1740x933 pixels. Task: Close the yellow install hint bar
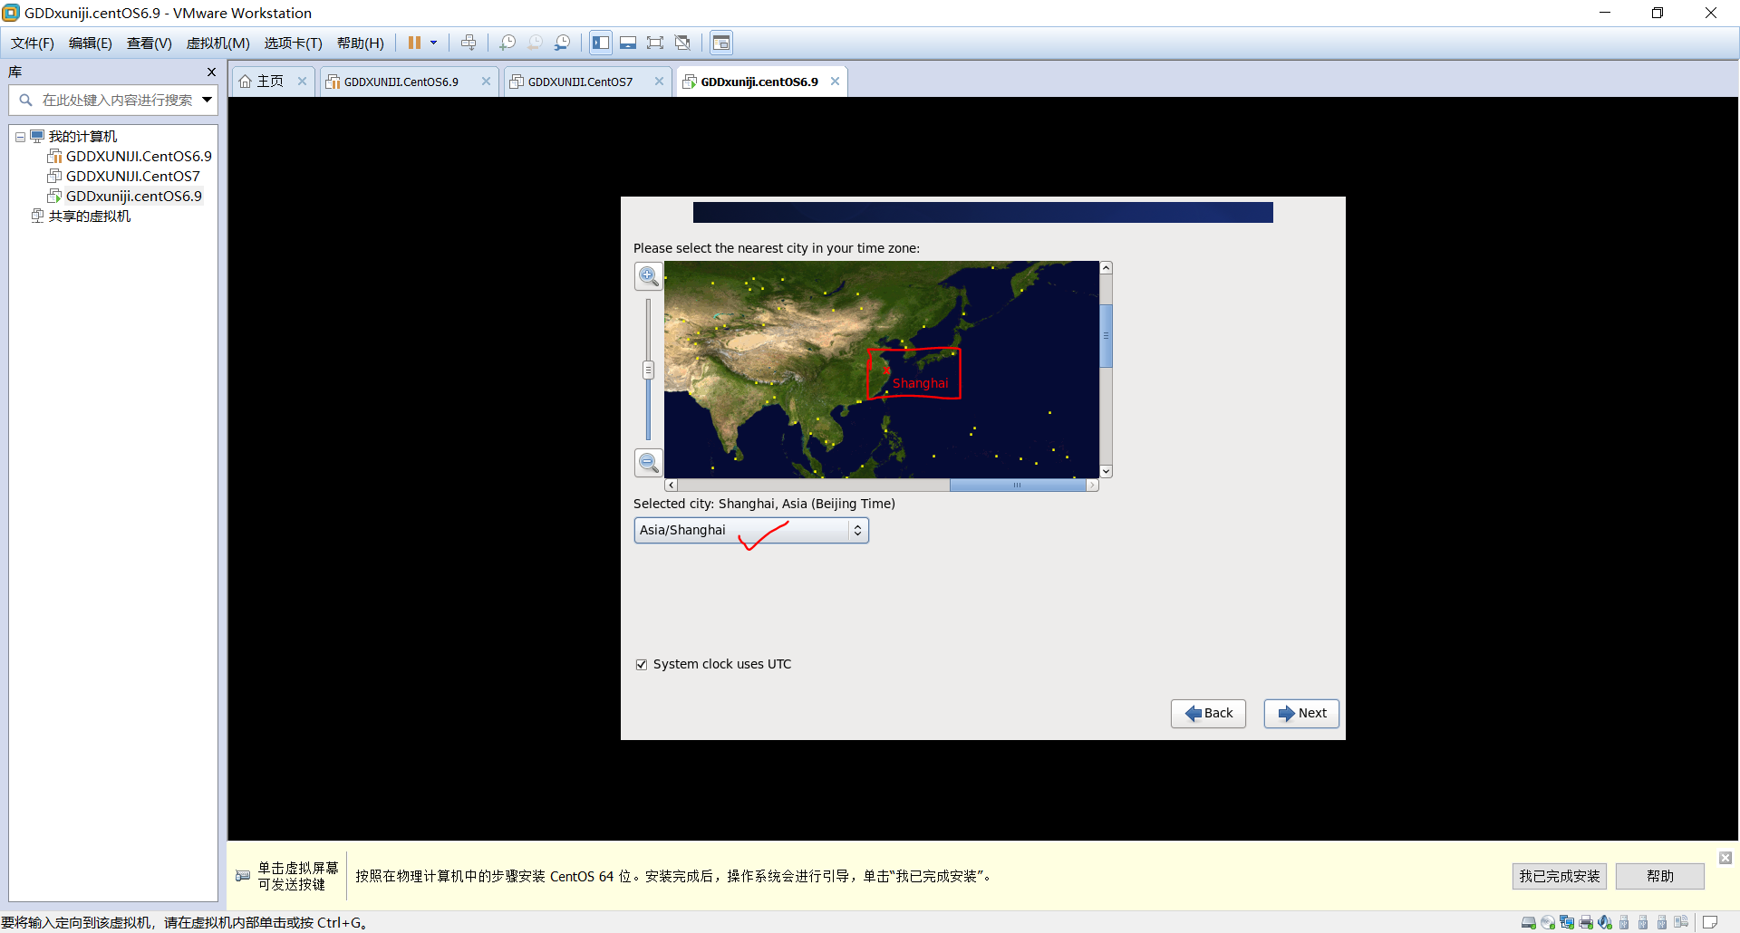[x=1725, y=858]
